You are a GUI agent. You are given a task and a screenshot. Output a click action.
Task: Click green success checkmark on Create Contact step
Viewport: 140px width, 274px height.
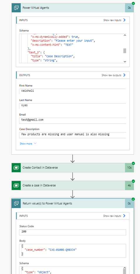point(133,163)
